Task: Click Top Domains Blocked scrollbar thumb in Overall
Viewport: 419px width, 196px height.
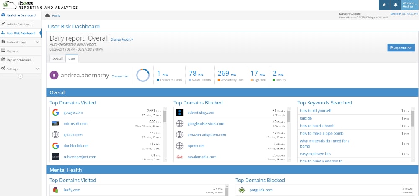Action: [289, 117]
